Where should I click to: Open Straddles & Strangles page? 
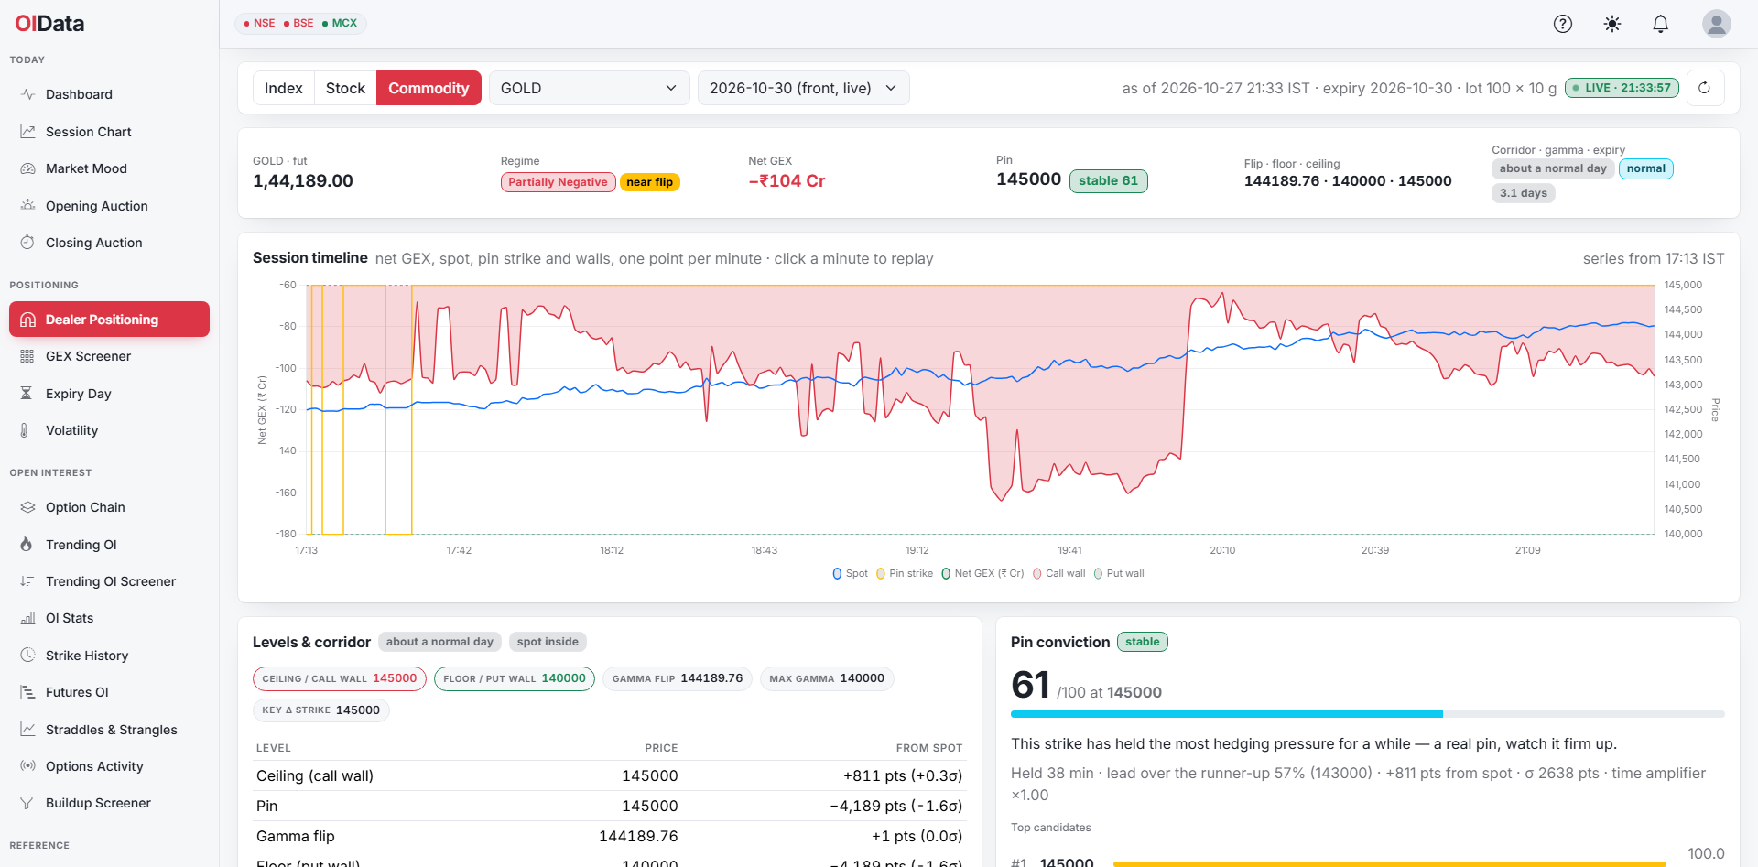point(109,730)
